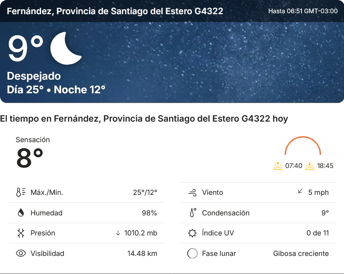Click the moon phase circle icon
This screenshot has height=274, width=344.
193,253
